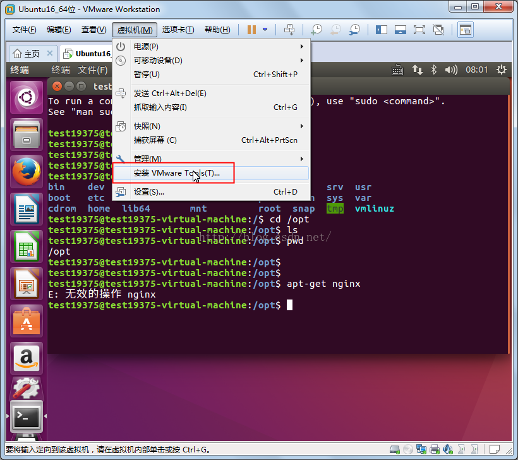Click sound card status bar icon
The image size is (518, 460).
point(448,449)
